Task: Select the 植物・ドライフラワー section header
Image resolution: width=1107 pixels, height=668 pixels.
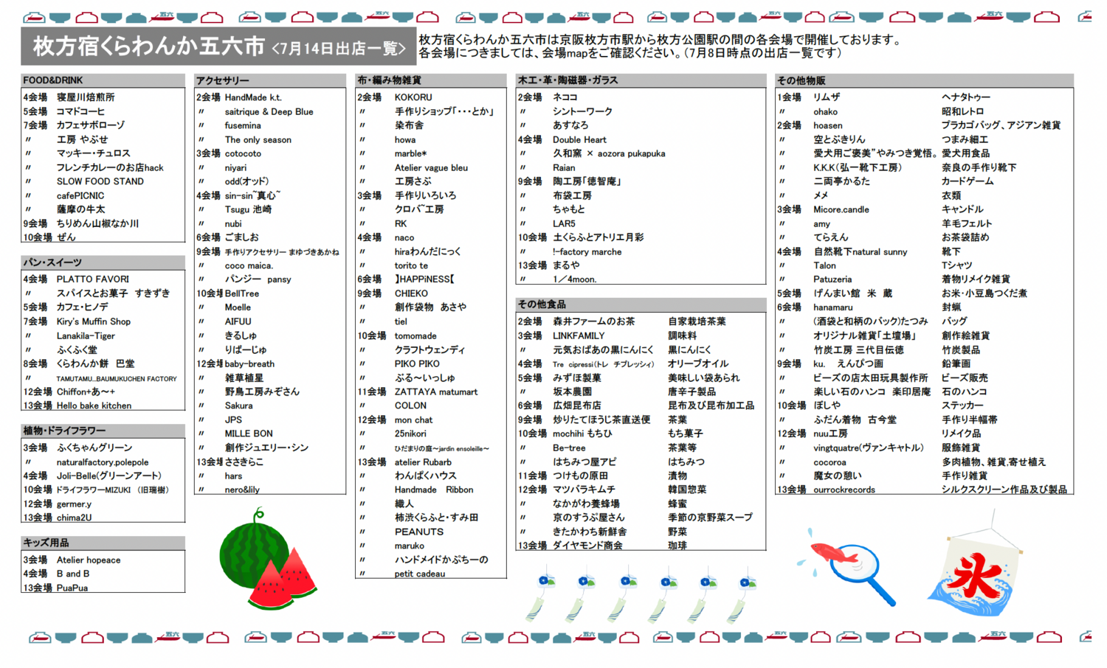Action: (103, 431)
